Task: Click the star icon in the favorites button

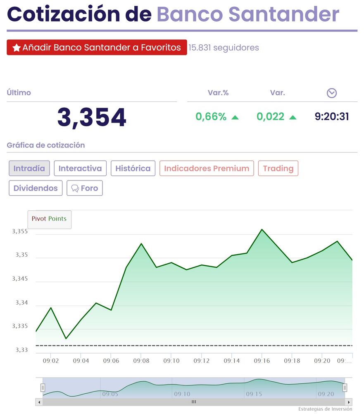Action: 17,48
